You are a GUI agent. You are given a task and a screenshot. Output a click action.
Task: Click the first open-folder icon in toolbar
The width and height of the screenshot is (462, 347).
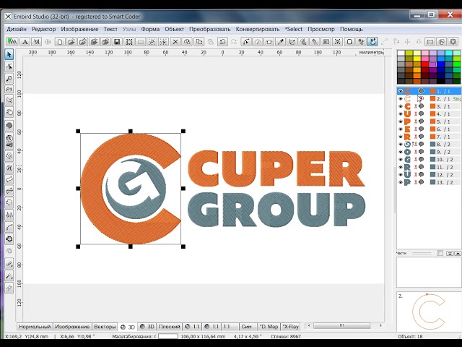point(71,42)
